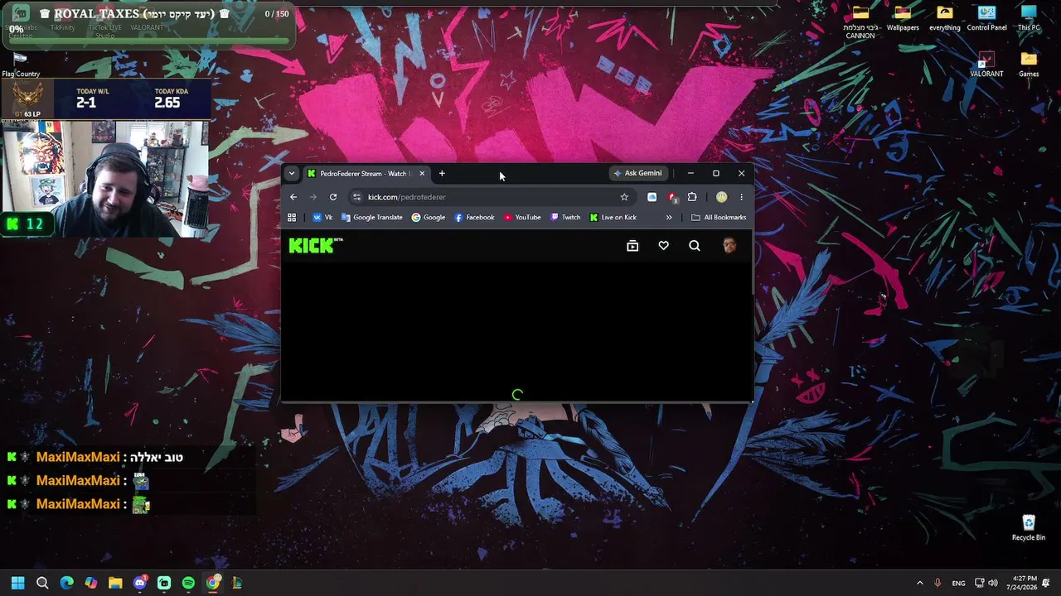Open the Chrome extensions puzzle icon
The image size is (1061, 596).
click(692, 197)
